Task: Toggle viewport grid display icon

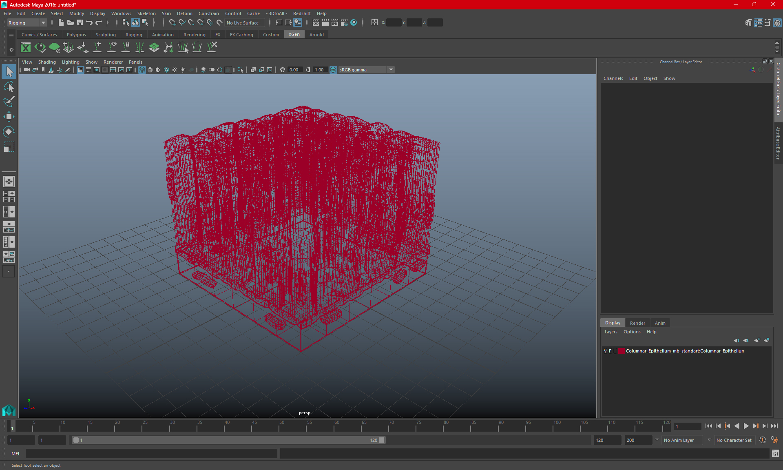Action: tap(80, 70)
